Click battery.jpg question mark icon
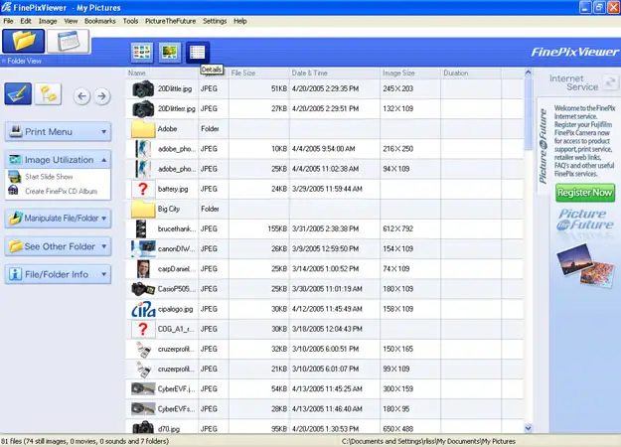The height and width of the screenshot is (447, 621). coord(143,189)
